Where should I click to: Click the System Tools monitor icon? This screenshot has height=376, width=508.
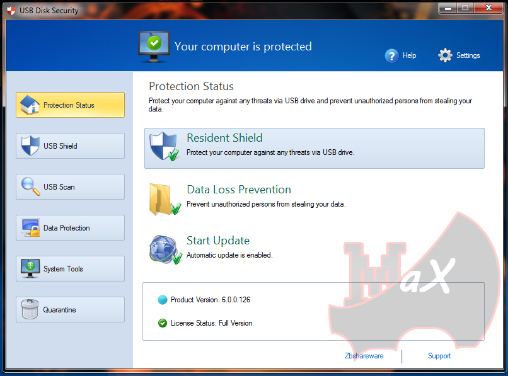click(x=30, y=268)
